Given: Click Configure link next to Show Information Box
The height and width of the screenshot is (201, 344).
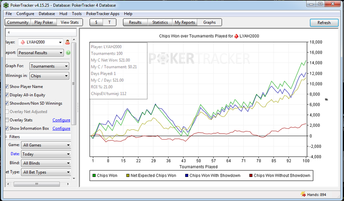Looking at the screenshot, I should pos(61,128).
